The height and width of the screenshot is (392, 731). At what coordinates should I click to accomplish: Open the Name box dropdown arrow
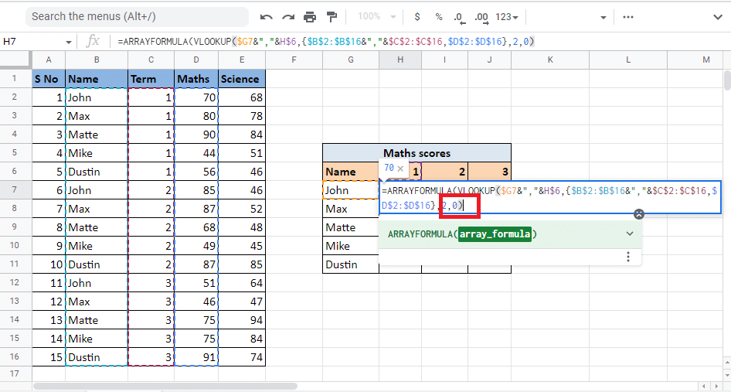(x=69, y=42)
